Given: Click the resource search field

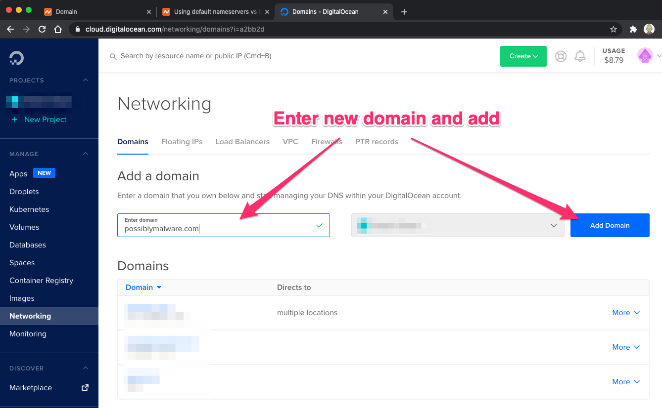Looking at the screenshot, I should coord(196,56).
